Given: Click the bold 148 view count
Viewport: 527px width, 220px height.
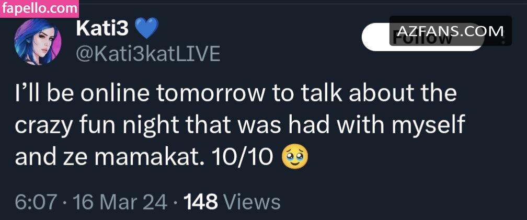Looking at the screenshot, I should click(x=201, y=201).
